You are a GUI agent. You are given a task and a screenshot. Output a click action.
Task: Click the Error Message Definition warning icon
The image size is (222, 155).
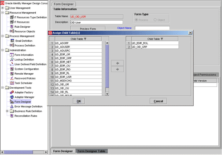[12, 106]
